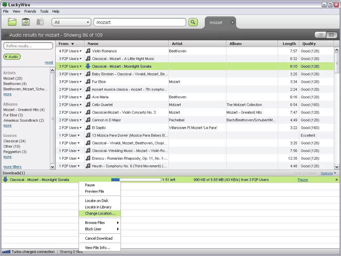This screenshot has height=256, width=341.
Task: Open the View menu
Action: 16,11
